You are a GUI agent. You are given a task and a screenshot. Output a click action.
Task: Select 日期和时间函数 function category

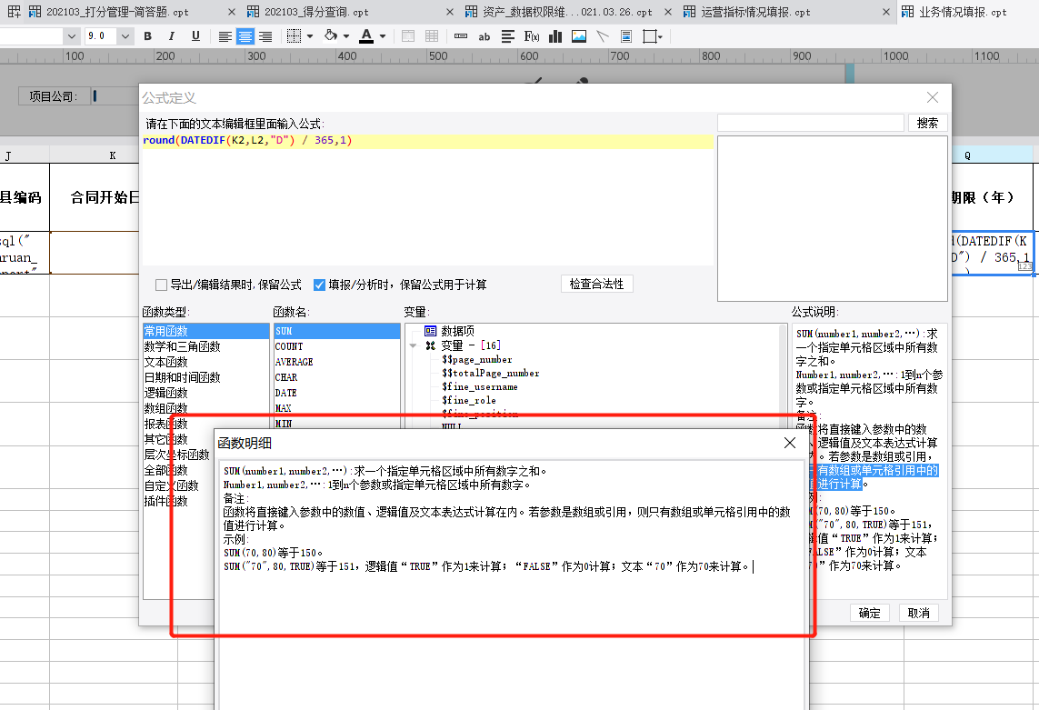(182, 377)
